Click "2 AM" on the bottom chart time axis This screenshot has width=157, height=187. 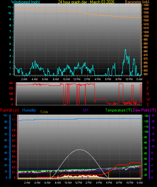[x=27, y=183]
